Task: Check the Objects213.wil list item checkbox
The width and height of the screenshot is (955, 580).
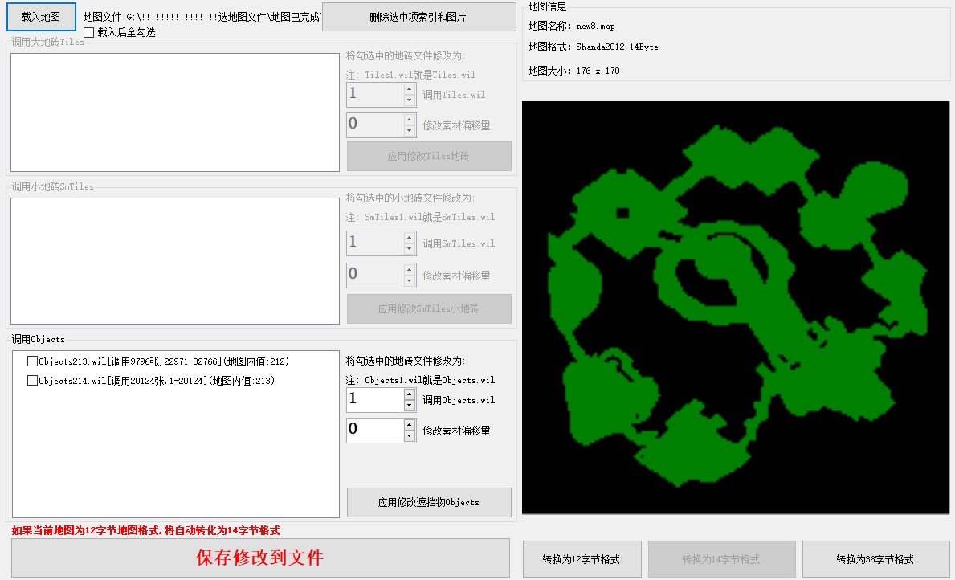Action: click(x=33, y=361)
